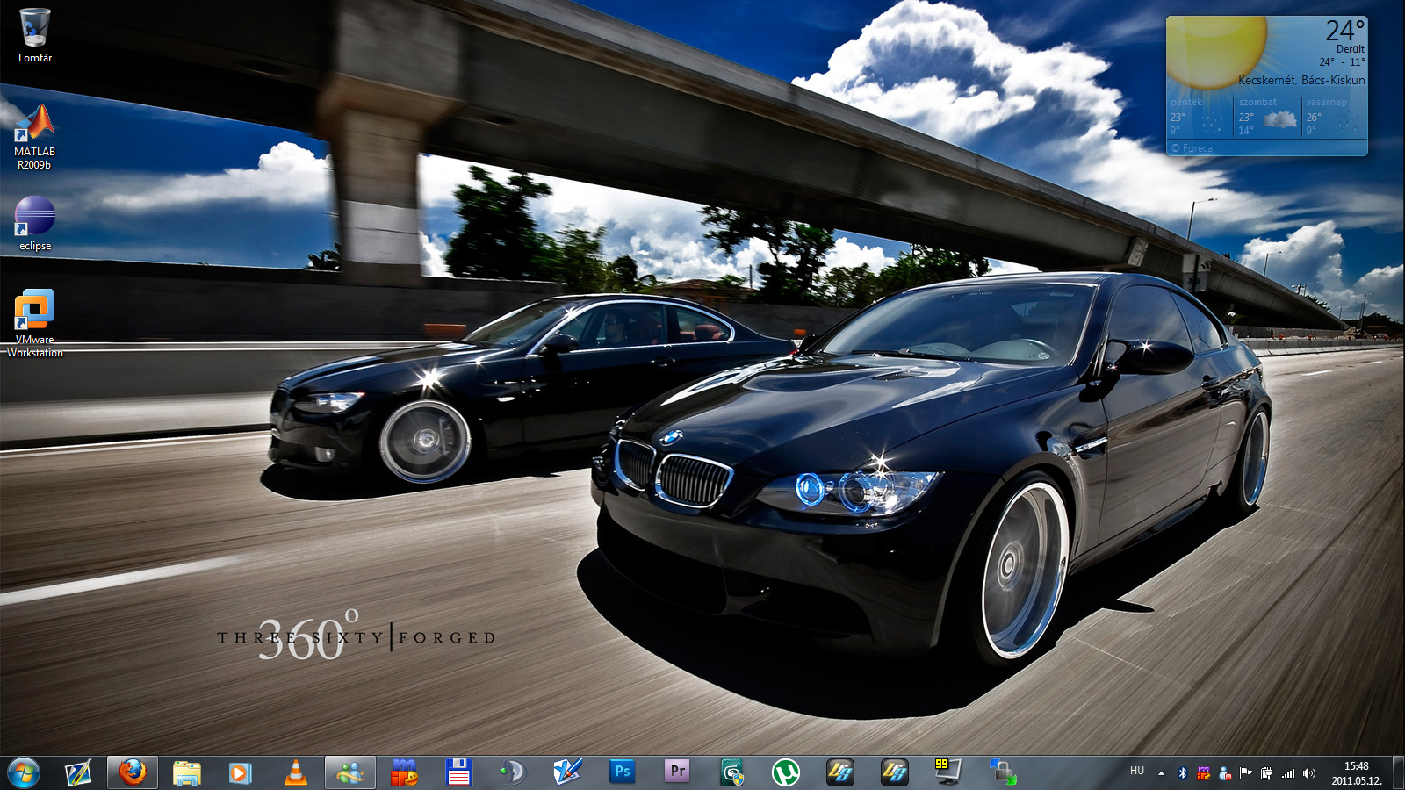Launch Windows Media Player from the taskbar
The width and height of the screenshot is (1405, 790).
coord(241,772)
